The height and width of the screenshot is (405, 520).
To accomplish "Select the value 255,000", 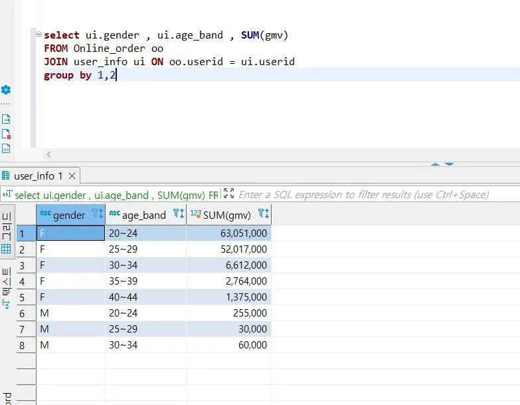I will pos(229,313).
